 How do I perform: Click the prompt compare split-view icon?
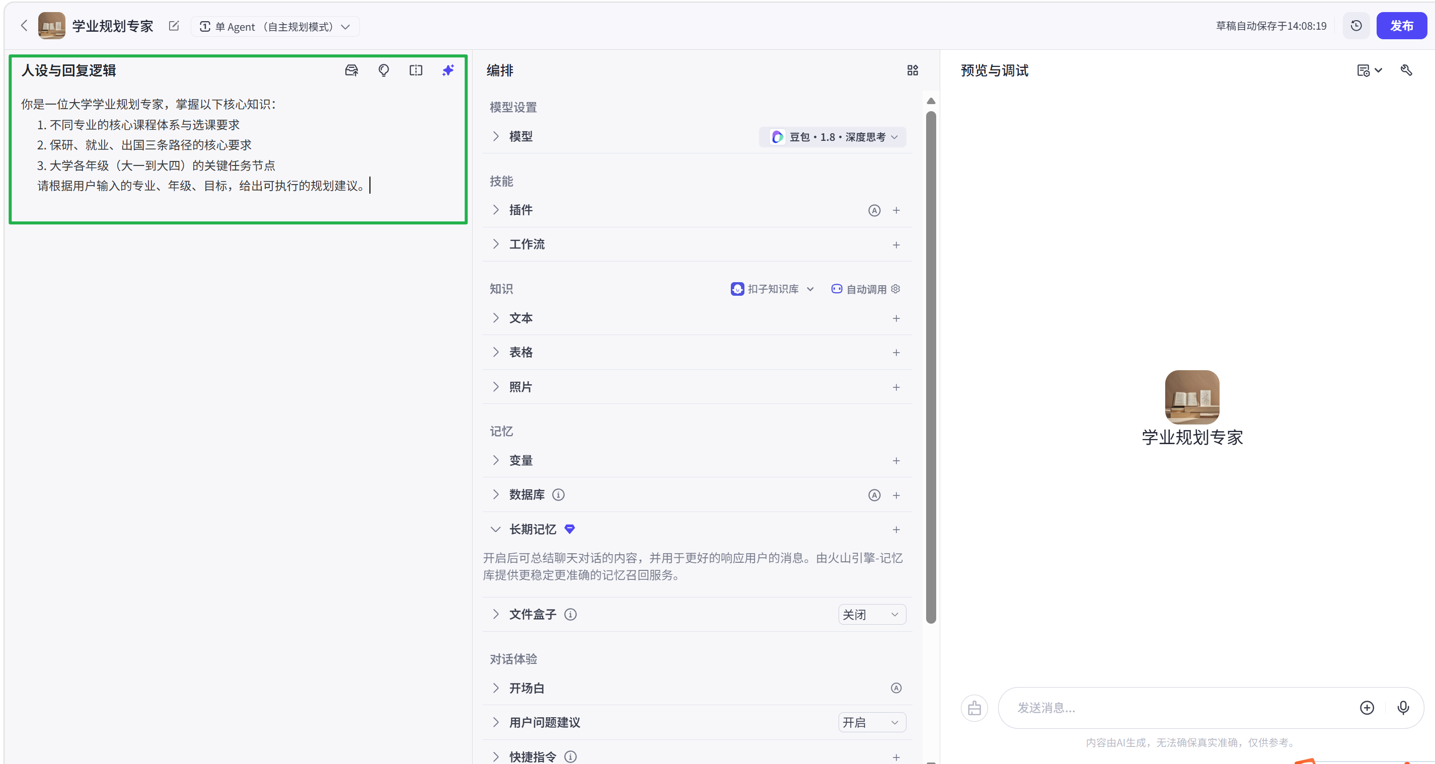pos(416,70)
